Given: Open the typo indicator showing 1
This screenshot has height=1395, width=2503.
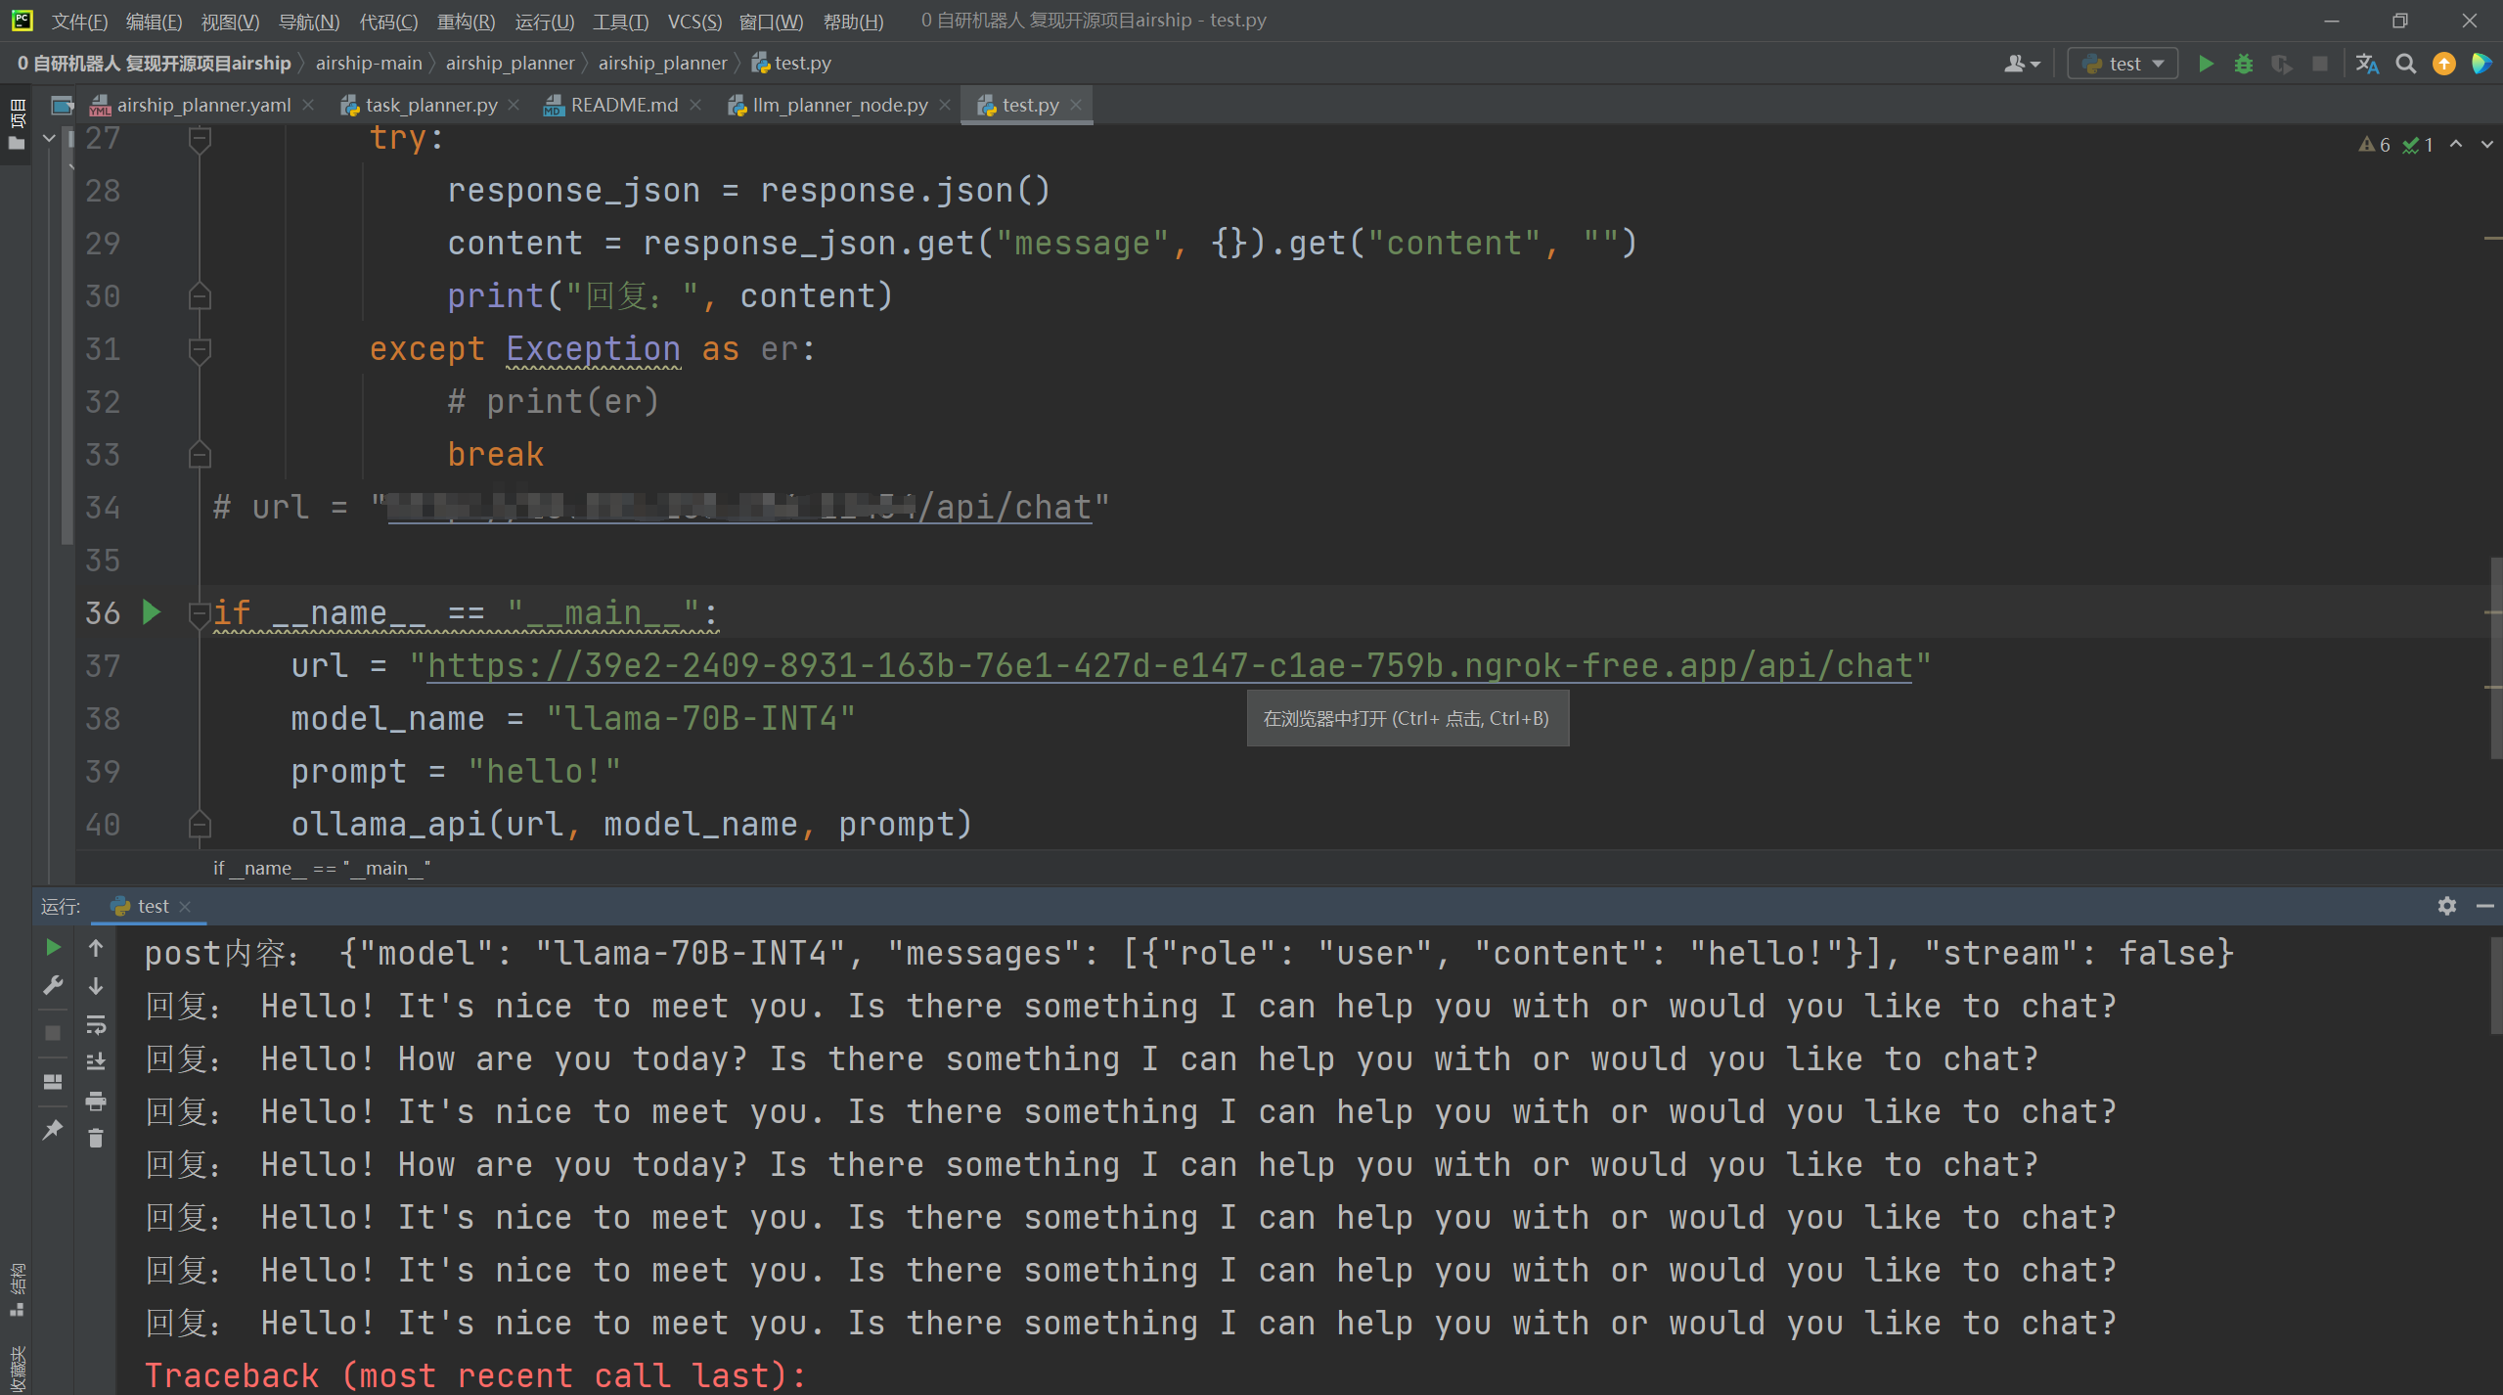Looking at the screenshot, I should (2418, 145).
